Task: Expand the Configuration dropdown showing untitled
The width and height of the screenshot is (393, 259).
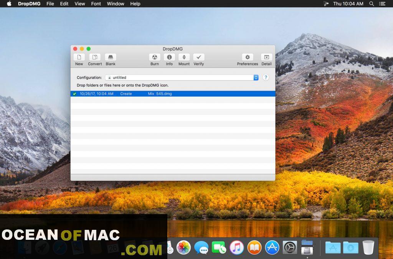Action: [182, 78]
